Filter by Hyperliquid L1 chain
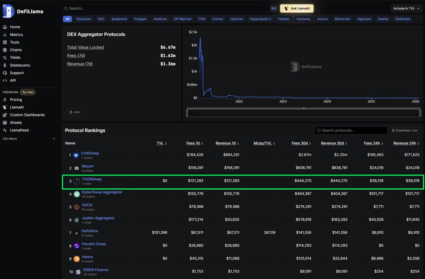Viewport: 425px width, 279px height. point(261,19)
